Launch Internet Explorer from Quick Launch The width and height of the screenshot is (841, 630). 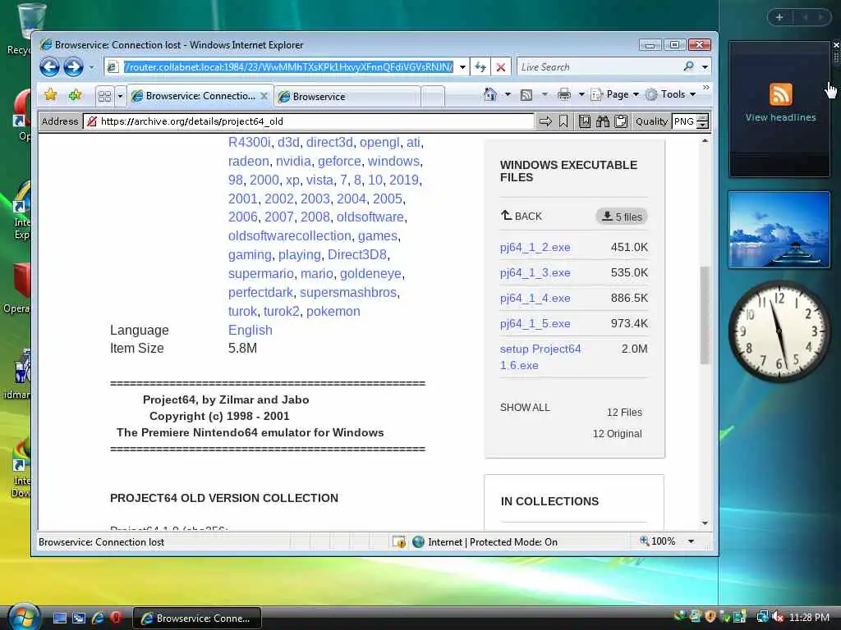[x=98, y=618]
